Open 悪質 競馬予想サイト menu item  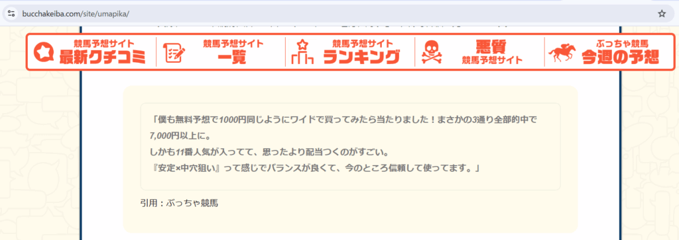(491, 52)
